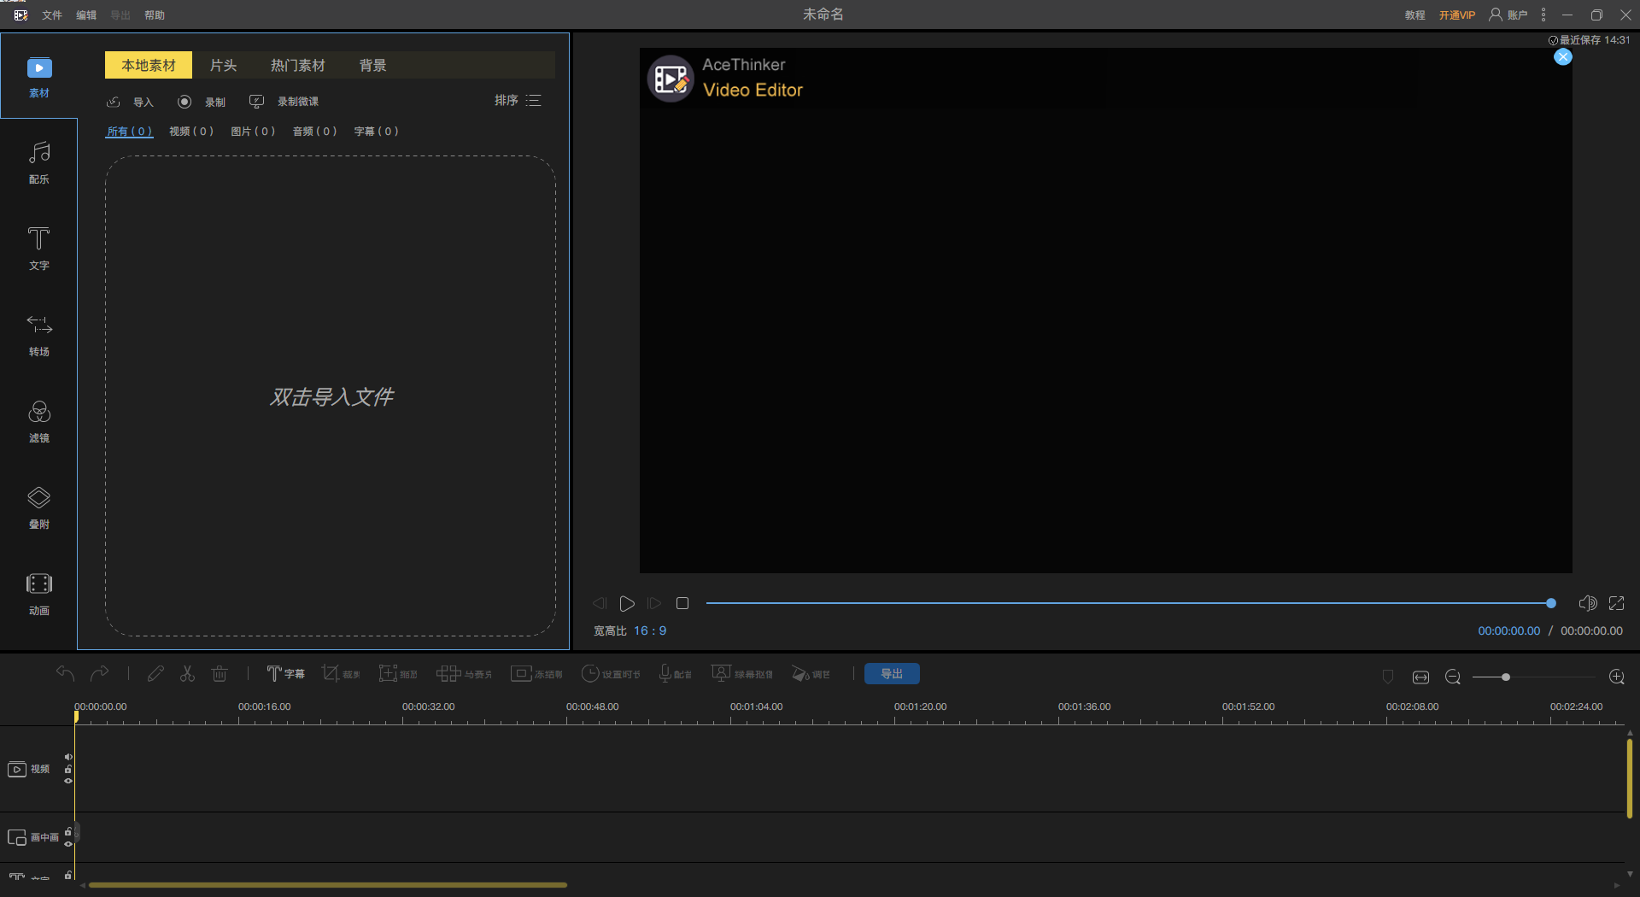Filter media by 视频 (0)

pos(191,131)
